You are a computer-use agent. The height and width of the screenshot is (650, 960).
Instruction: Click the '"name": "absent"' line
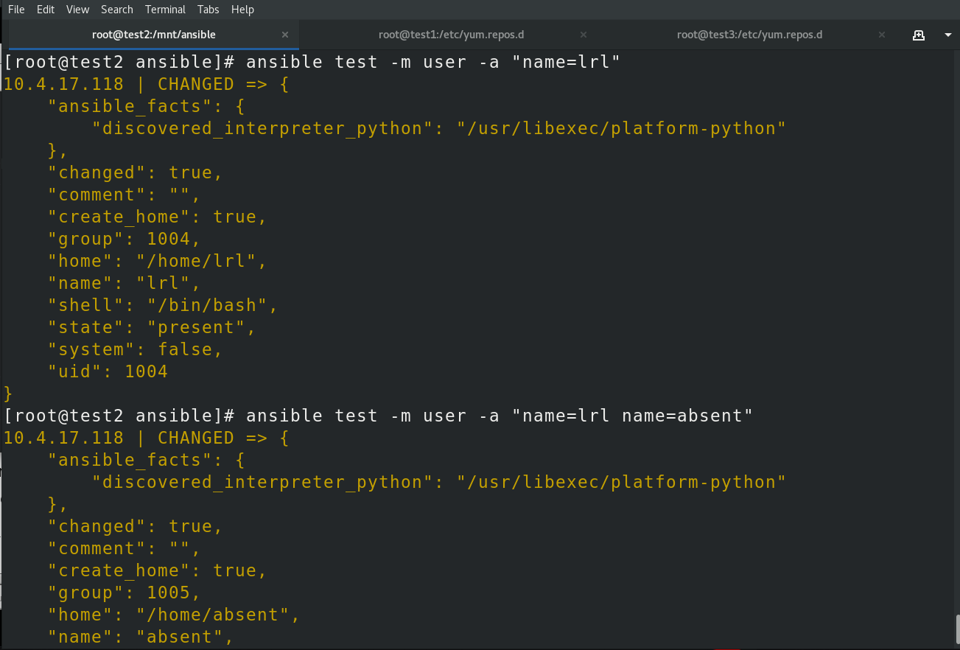coord(141,637)
